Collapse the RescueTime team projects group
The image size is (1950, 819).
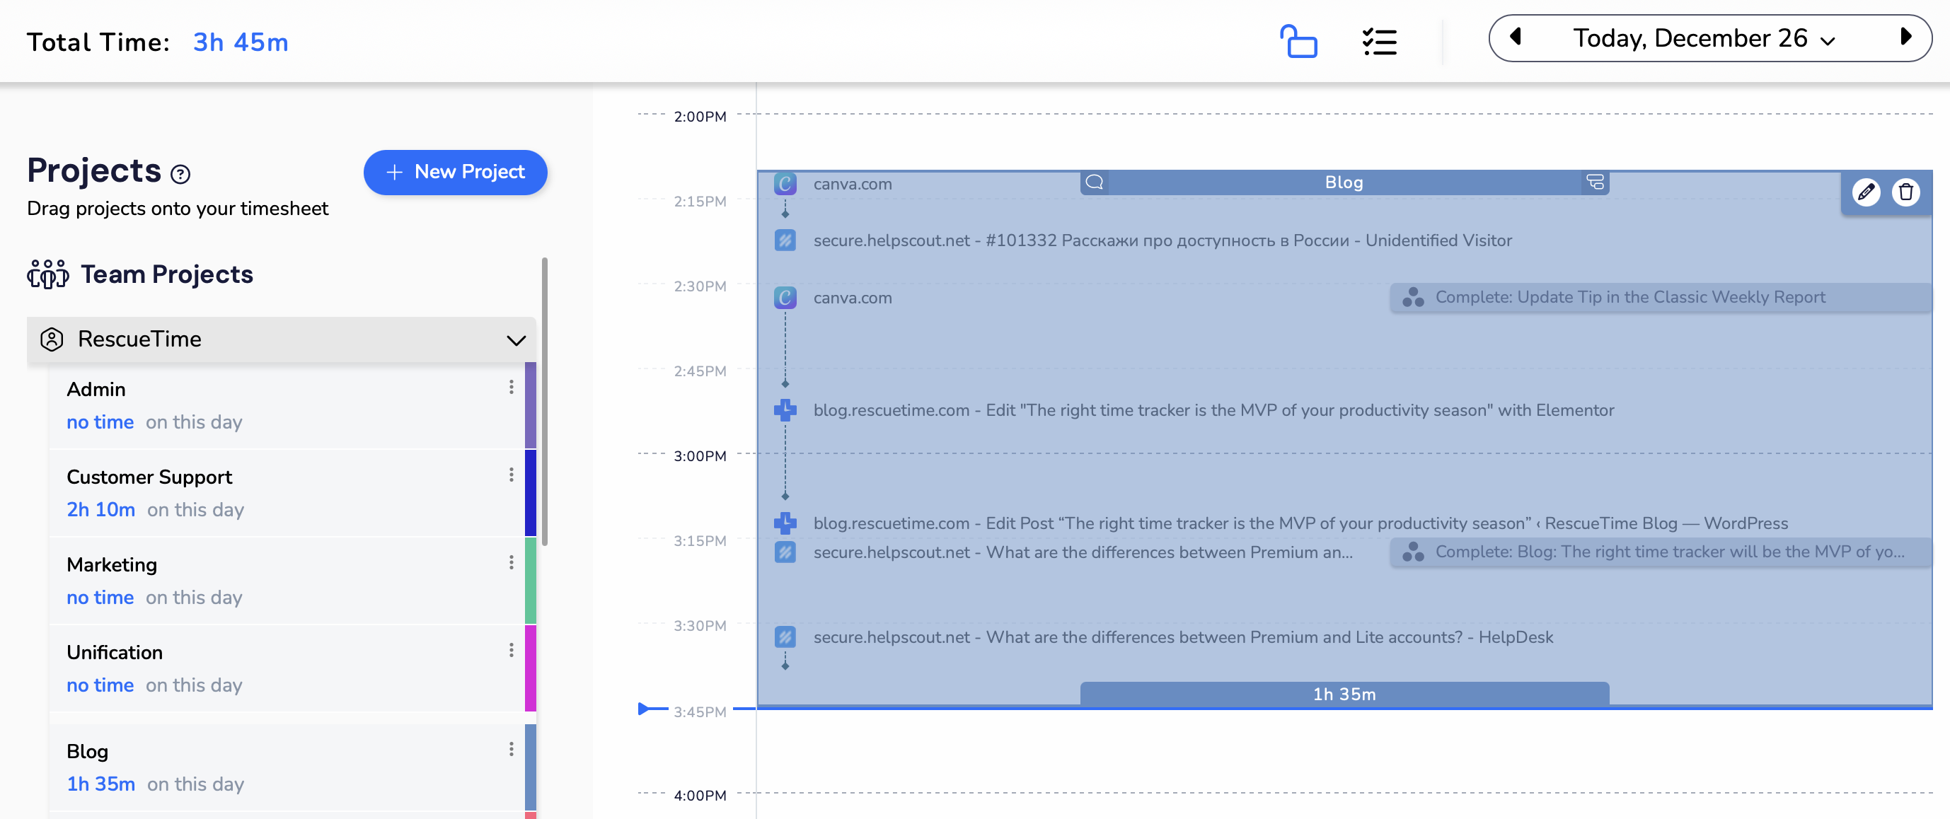point(516,340)
